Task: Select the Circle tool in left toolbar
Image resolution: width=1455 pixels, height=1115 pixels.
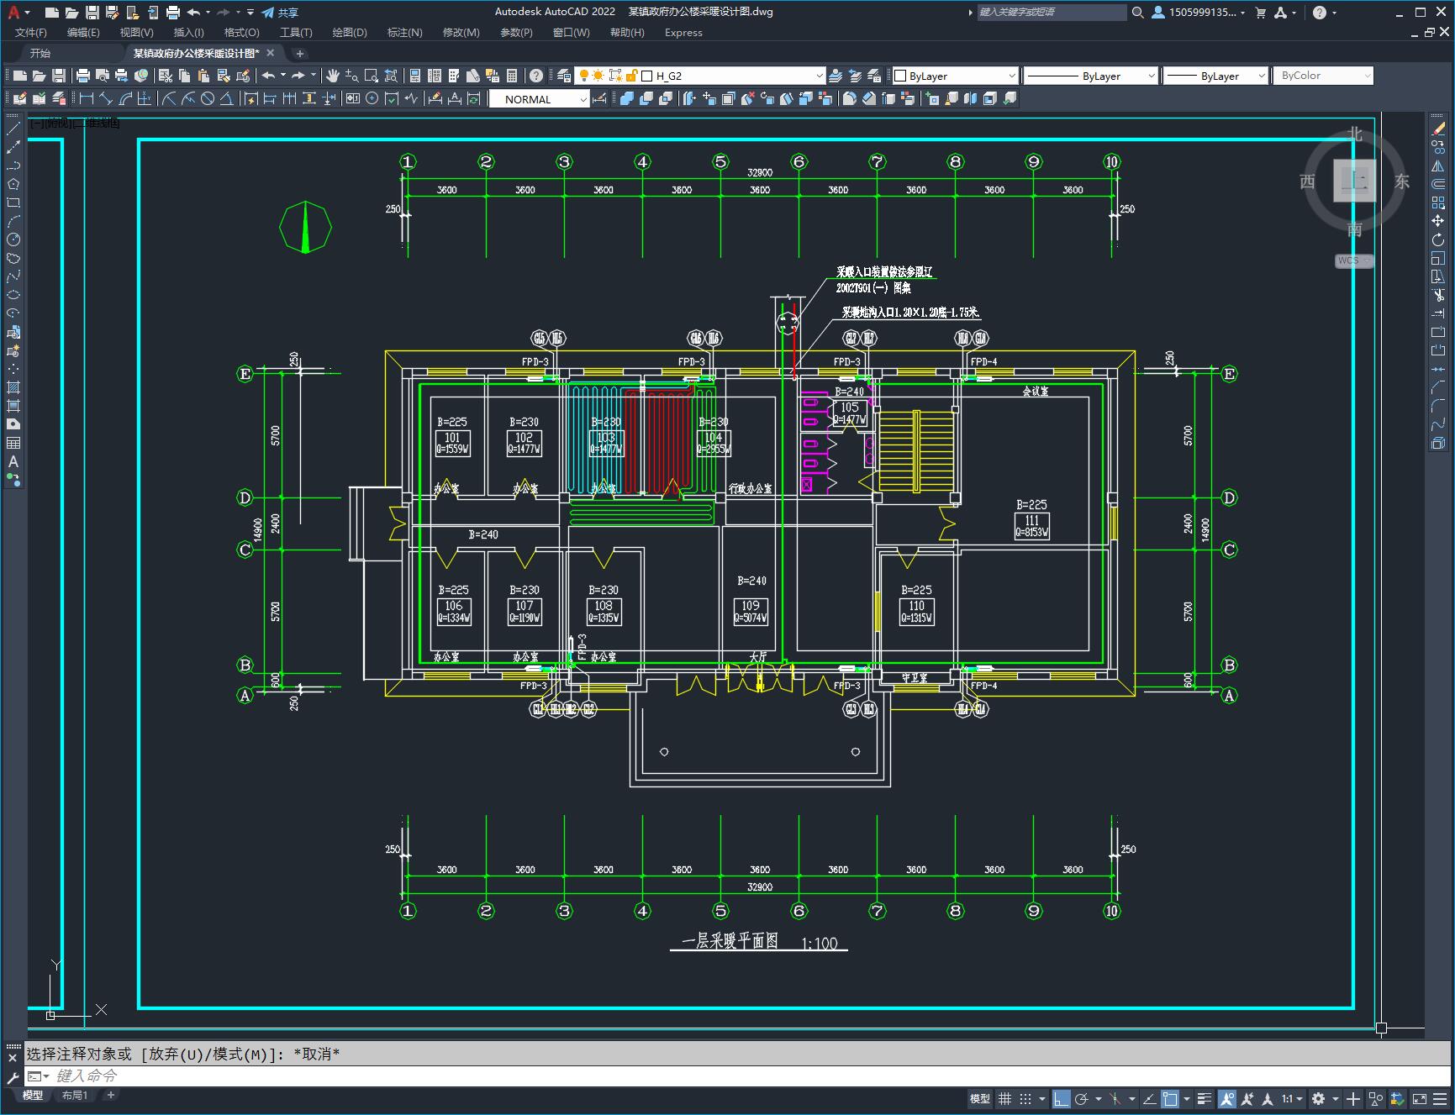Action: tap(13, 239)
